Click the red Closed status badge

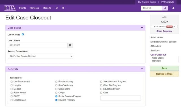[x=169, y=26]
